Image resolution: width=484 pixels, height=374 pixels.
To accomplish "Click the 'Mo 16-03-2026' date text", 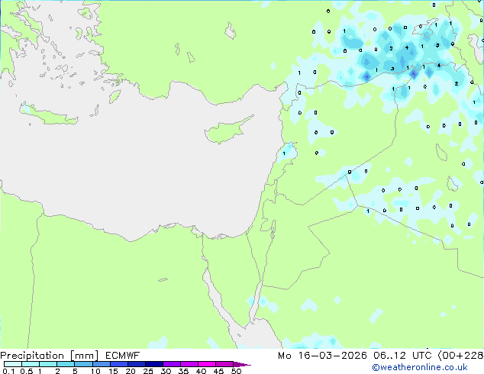I will [x=322, y=356].
